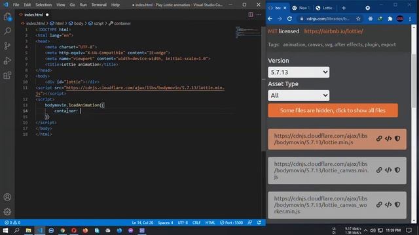Image resolution: width=419 pixels, height=235 pixels.
Task: Copy SRI shield icon for lottie_canvas.min.js
Action: point(397,170)
